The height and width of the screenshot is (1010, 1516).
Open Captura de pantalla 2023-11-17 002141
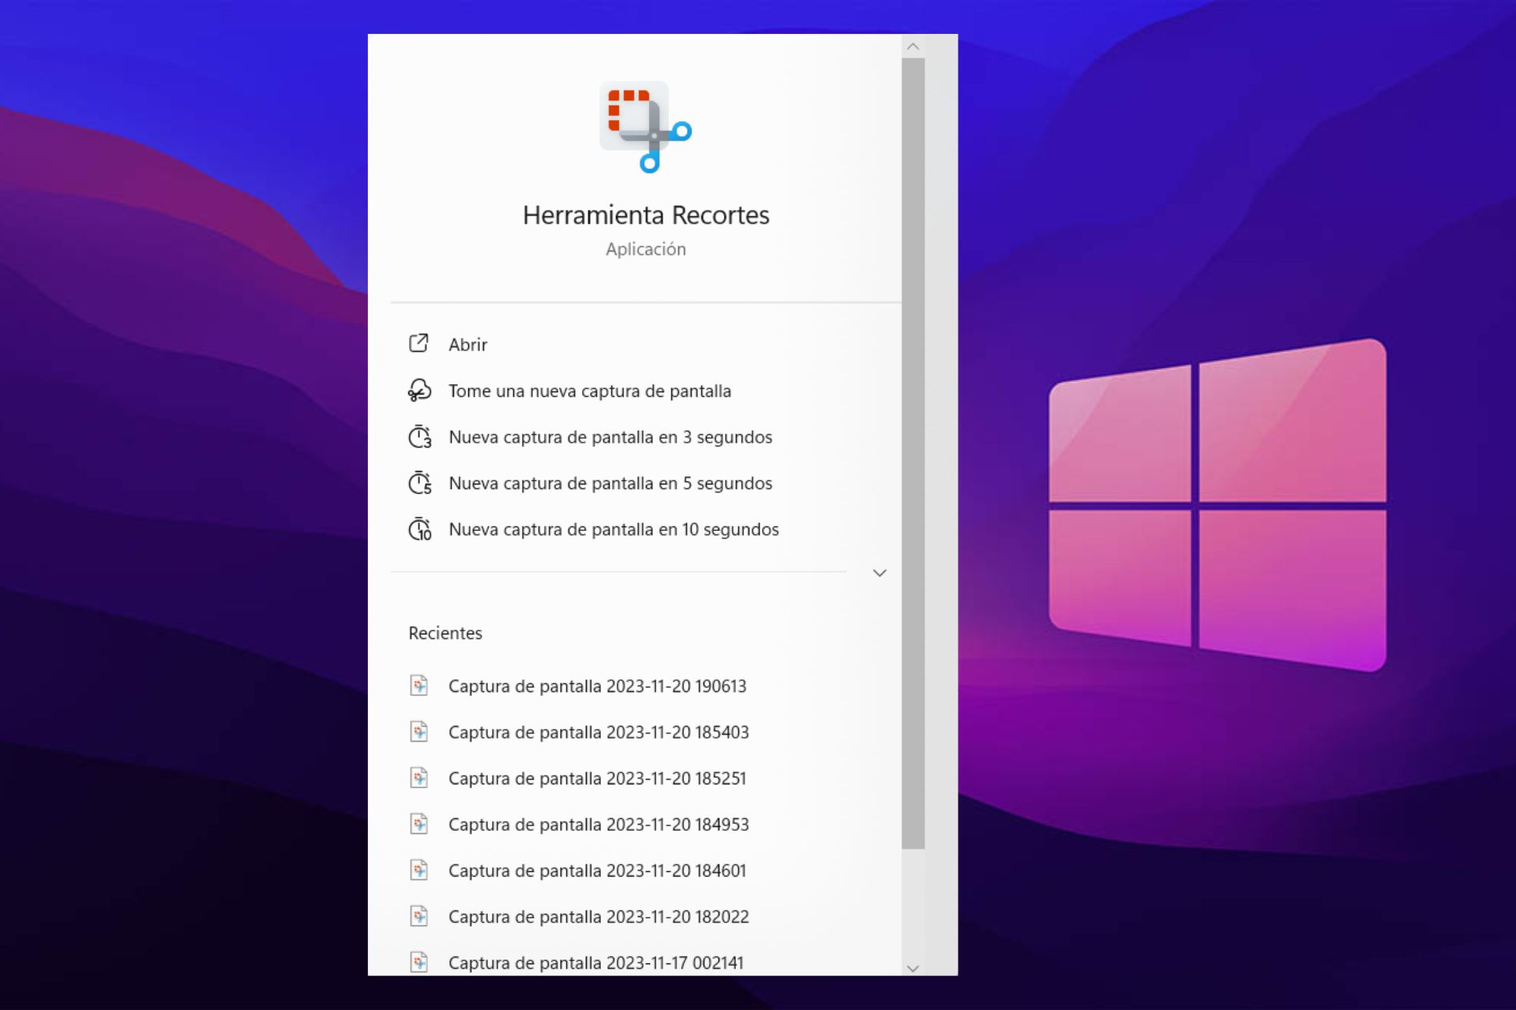(x=596, y=963)
